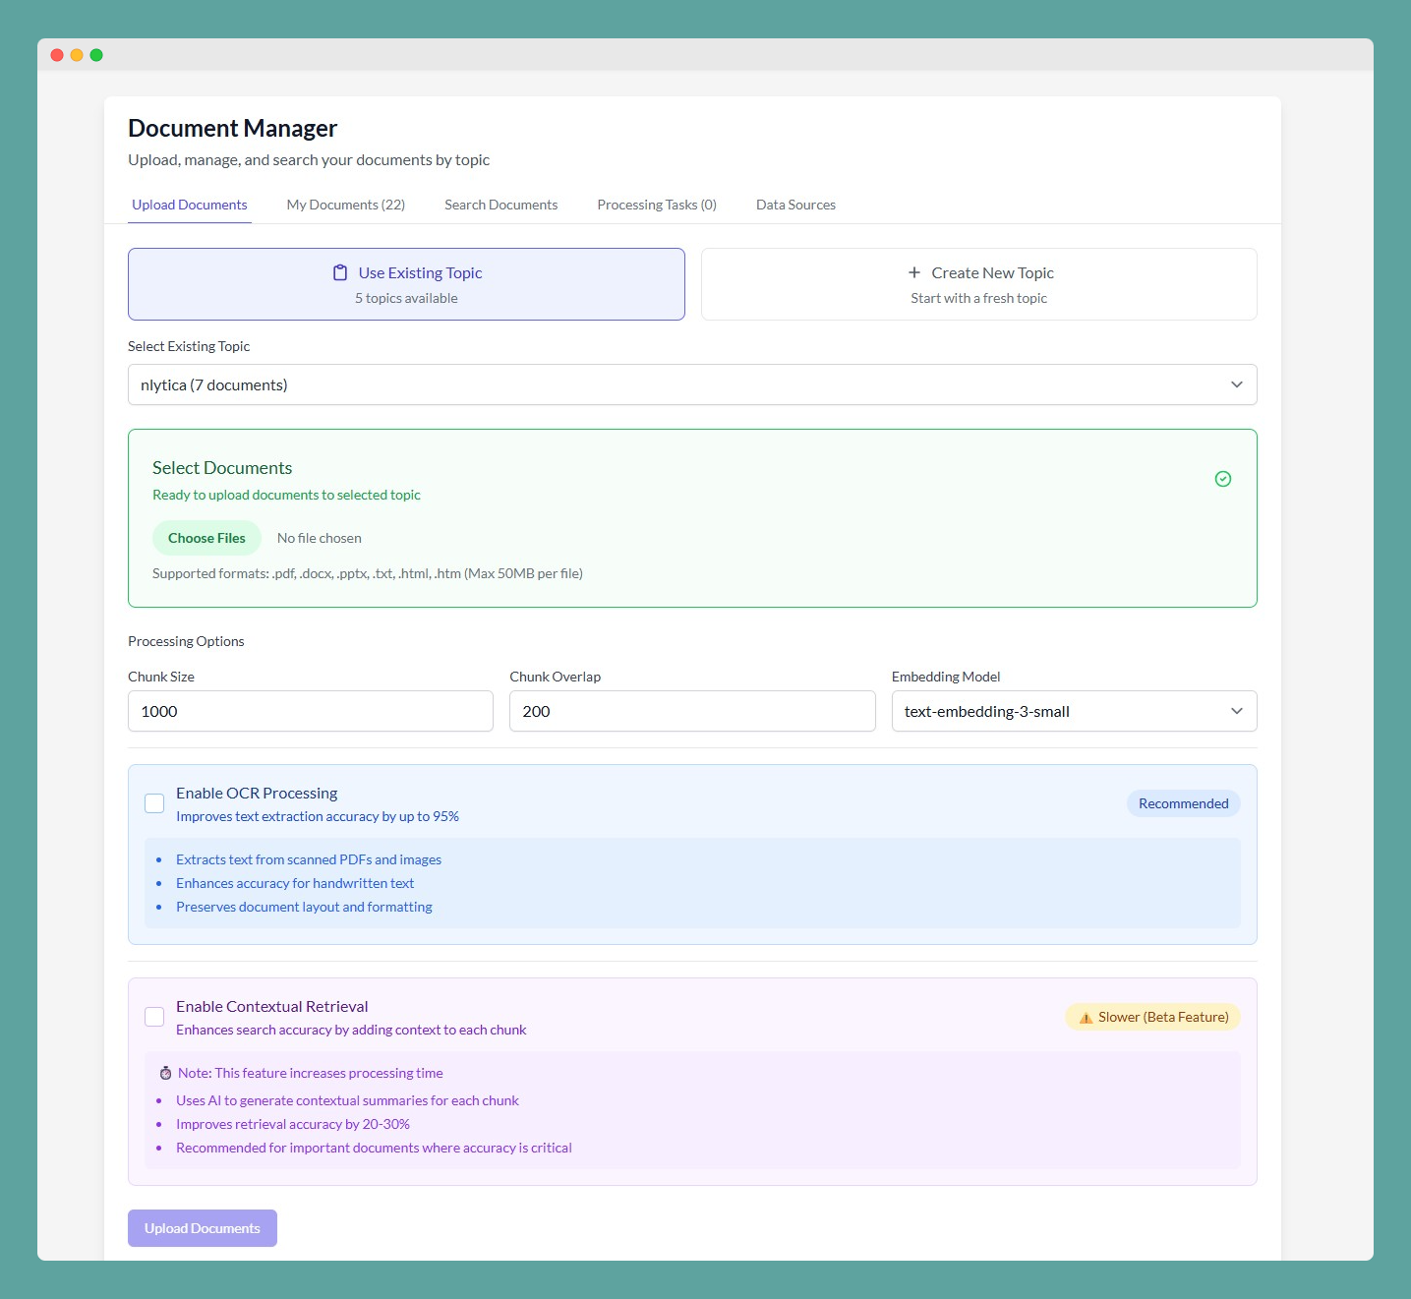
Task: Enable the OCR Processing checkbox
Action: pos(154,803)
